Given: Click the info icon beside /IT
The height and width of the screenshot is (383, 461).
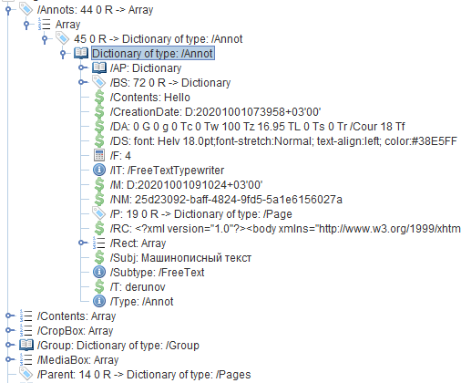Looking at the screenshot, I should [99, 170].
